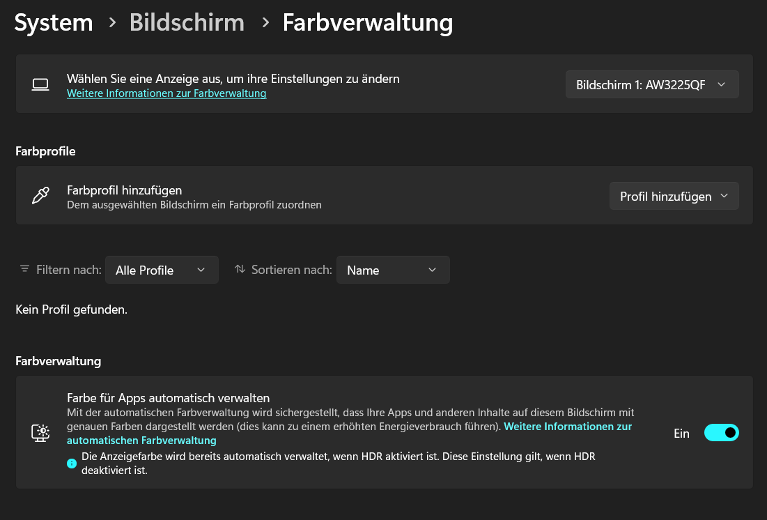
Task: Click the Farbprofile section heading
Action: click(x=45, y=151)
